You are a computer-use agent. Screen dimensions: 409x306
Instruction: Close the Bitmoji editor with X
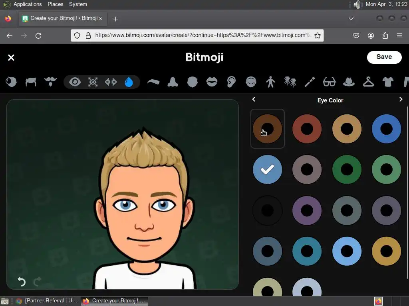coord(11,57)
